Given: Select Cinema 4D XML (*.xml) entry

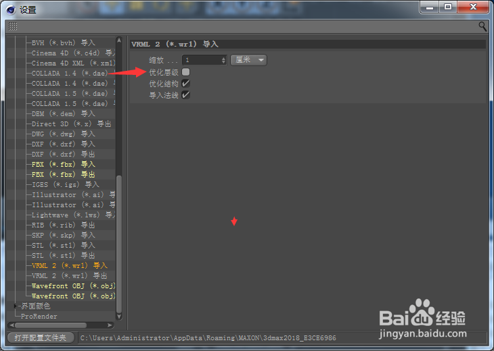Looking at the screenshot, I should pos(73,63).
